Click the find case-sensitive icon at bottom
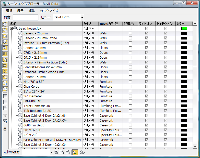The height and width of the screenshot is (158, 200). (83, 152)
